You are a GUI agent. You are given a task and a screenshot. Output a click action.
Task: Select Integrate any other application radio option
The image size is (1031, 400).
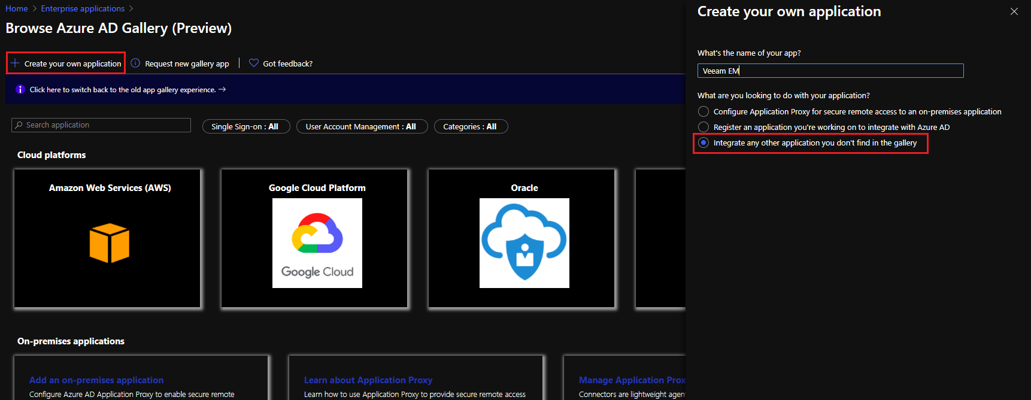pos(703,143)
